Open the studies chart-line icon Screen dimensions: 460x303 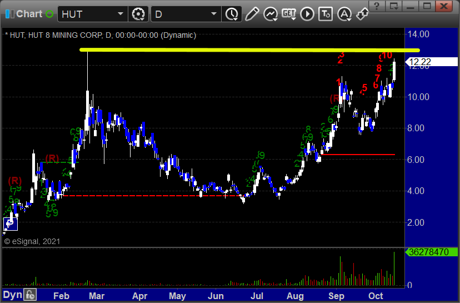click(271, 14)
